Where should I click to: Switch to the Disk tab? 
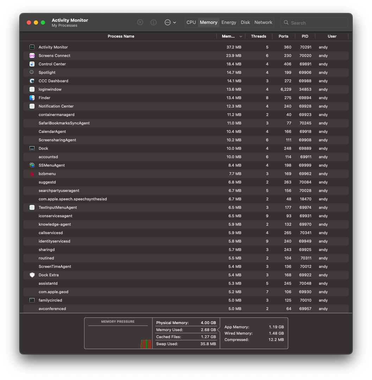(x=245, y=22)
